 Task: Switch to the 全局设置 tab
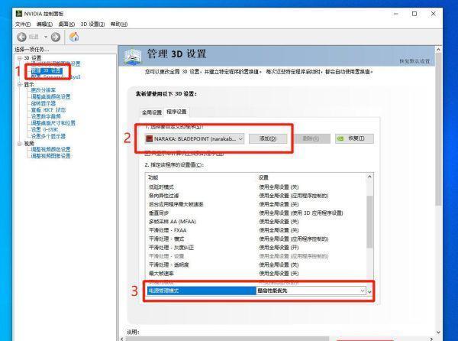[152, 112]
